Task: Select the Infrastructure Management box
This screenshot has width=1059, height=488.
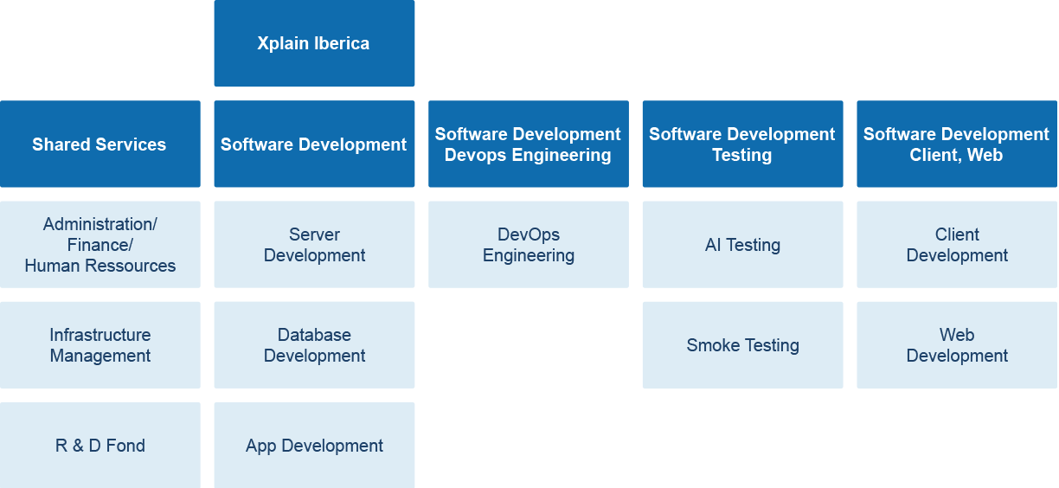Action: coord(99,345)
